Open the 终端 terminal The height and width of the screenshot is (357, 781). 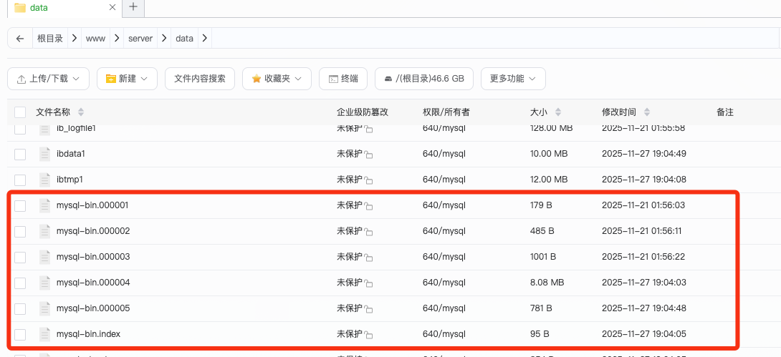pyautogui.click(x=343, y=79)
